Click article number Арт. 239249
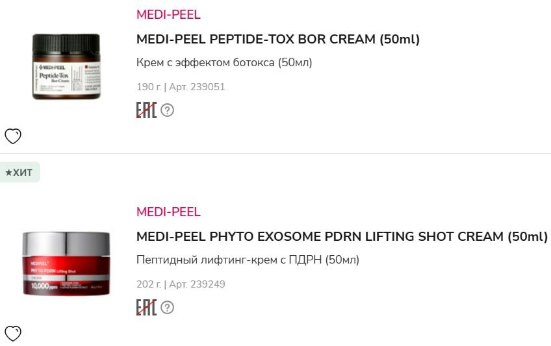 [197, 284]
